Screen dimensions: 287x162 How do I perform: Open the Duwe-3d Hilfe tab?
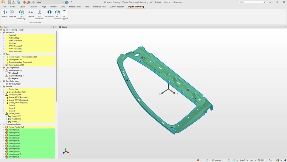pyautogui.click(x=99, y=7)
